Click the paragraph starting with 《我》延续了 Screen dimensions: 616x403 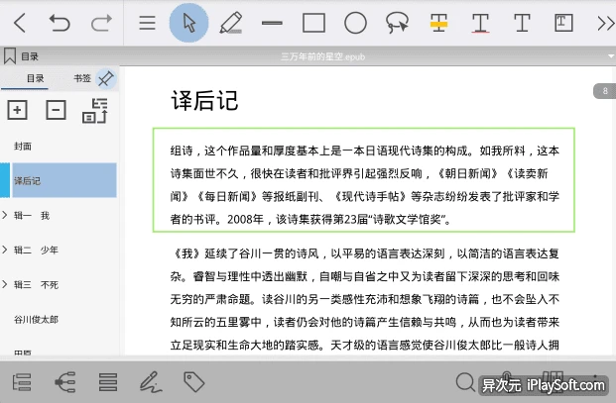click(x=365, y=299)
